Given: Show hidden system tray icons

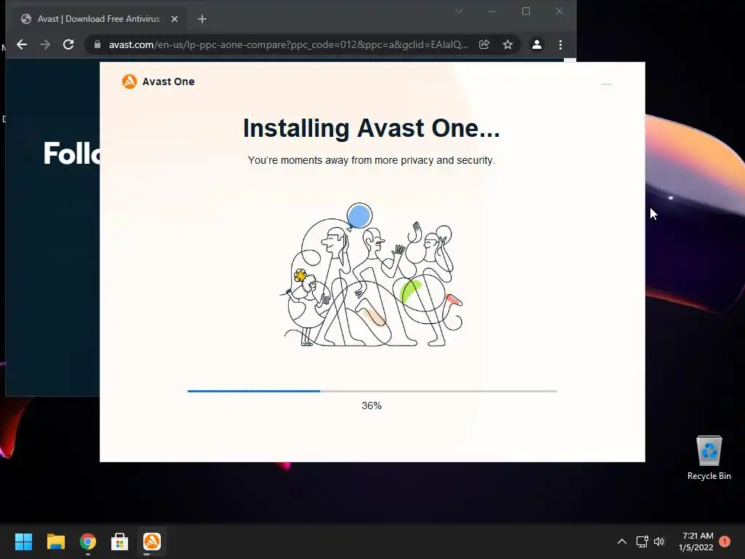Looking at the screenshot, I should (x=621, y=542).
